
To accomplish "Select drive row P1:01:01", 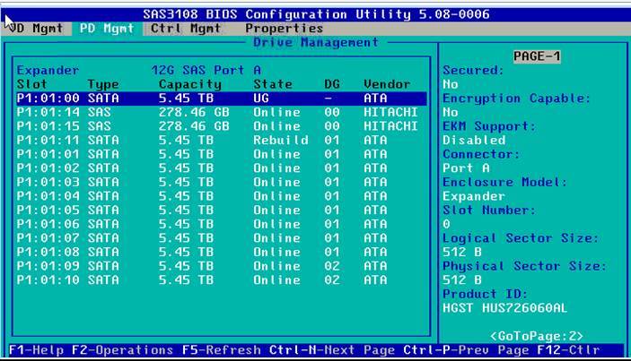I will click(x=222, y=154).
